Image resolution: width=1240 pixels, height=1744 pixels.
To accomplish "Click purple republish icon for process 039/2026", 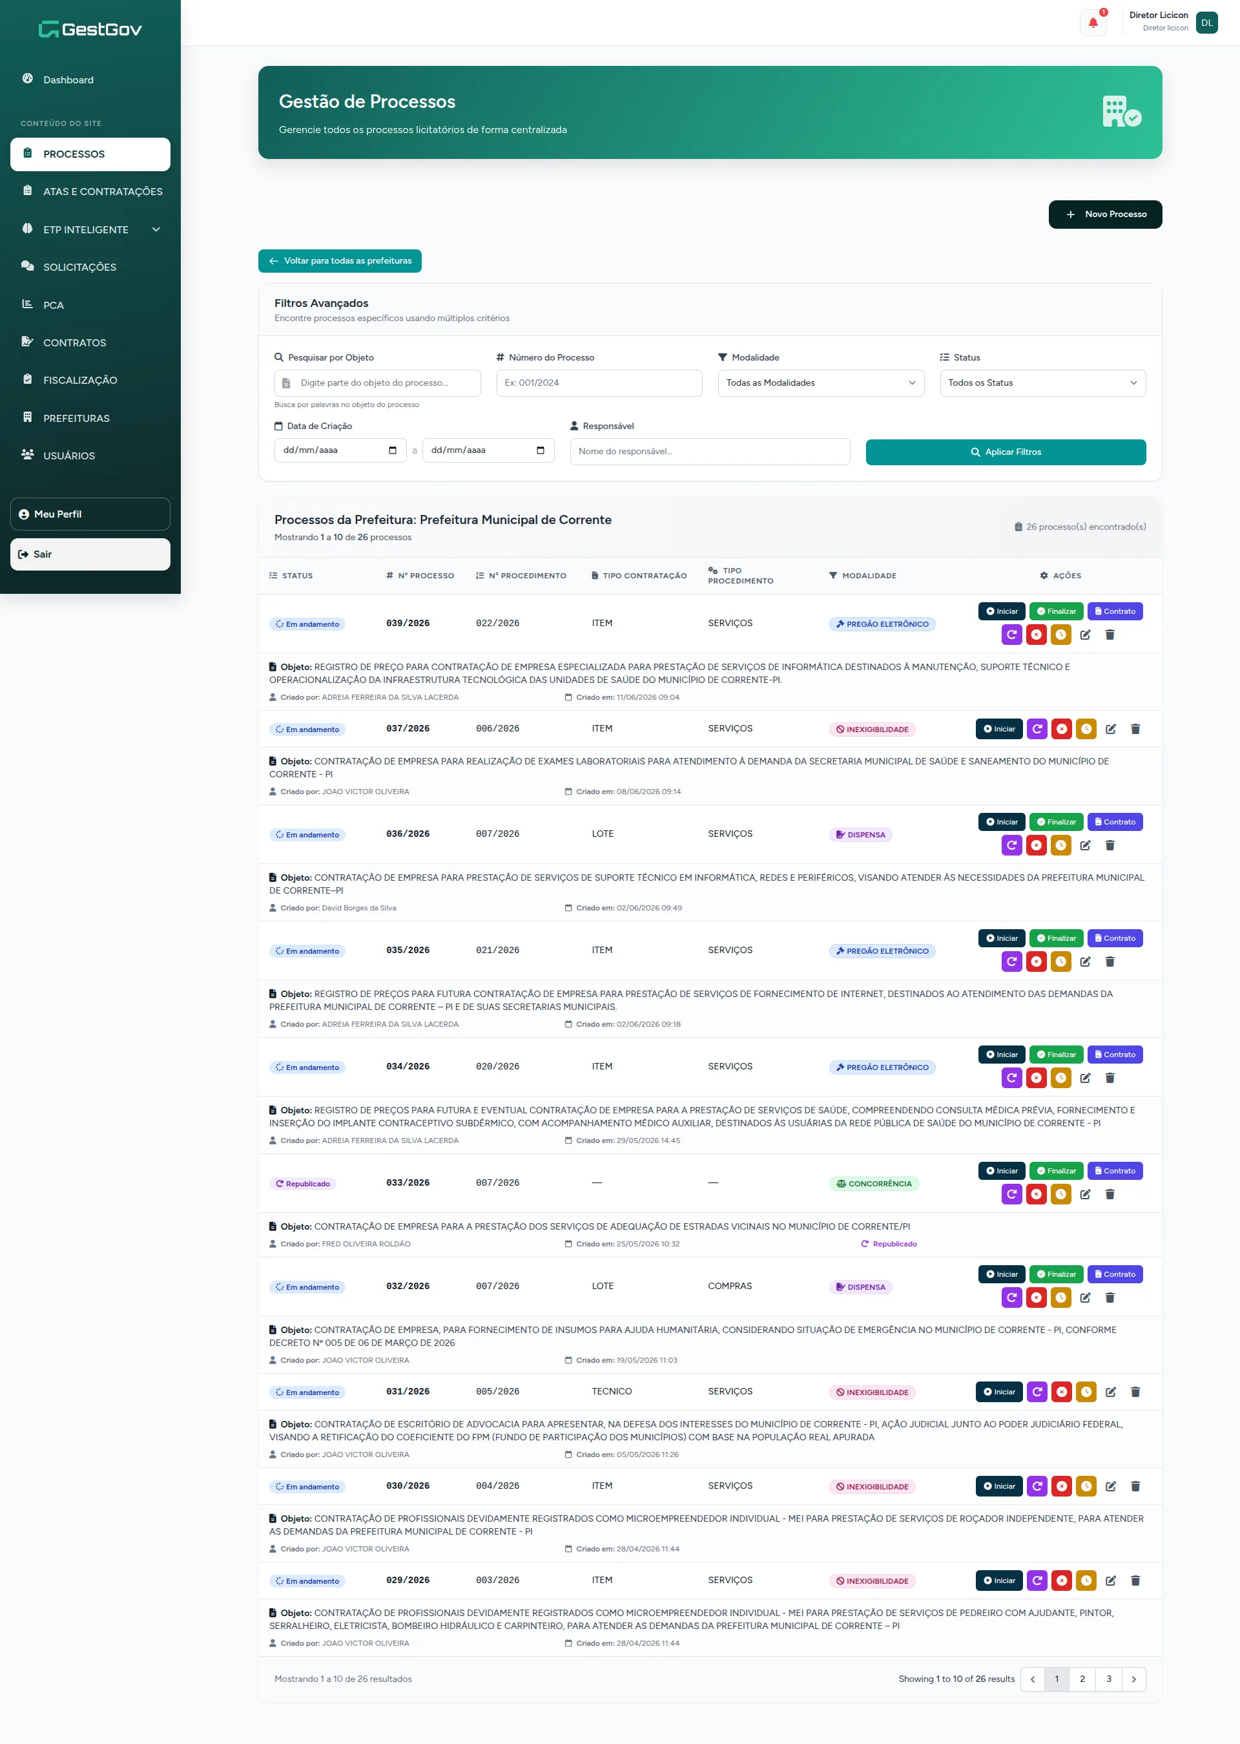I will click(x=1012, y=634).
